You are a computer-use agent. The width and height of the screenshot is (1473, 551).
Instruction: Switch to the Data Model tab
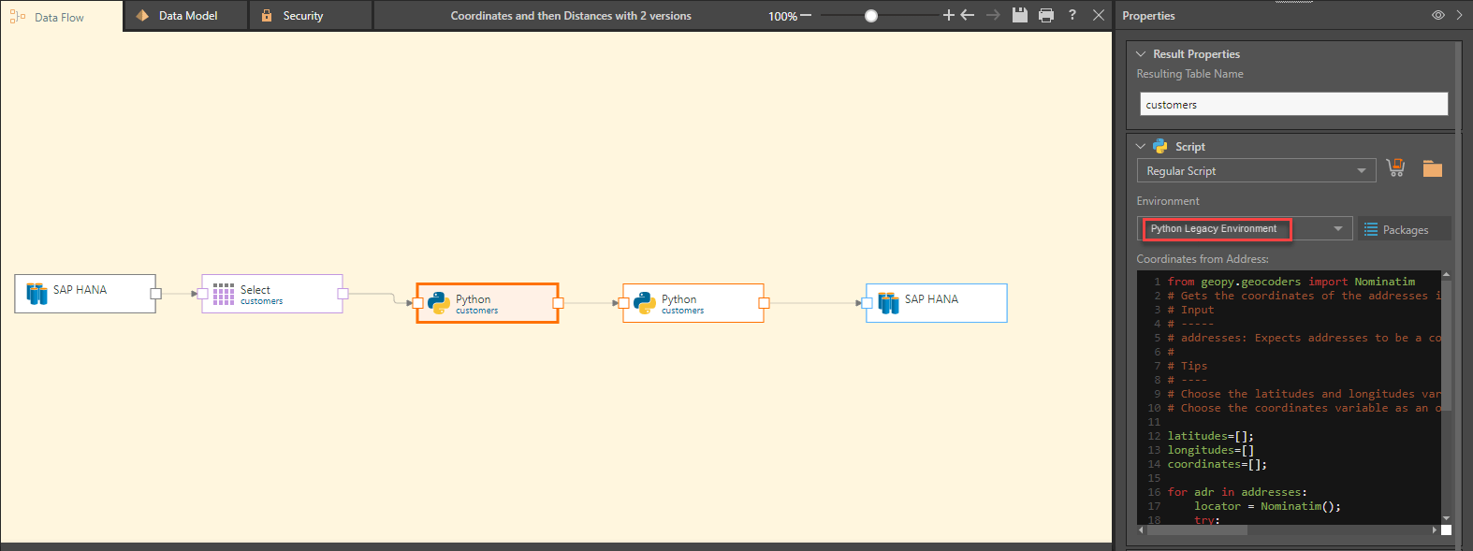click(186, 16)
